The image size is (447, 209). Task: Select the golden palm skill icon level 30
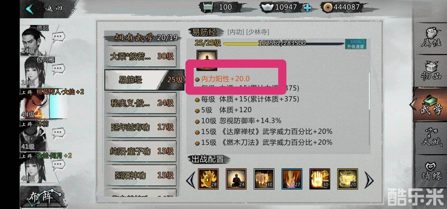coord(320,179)
